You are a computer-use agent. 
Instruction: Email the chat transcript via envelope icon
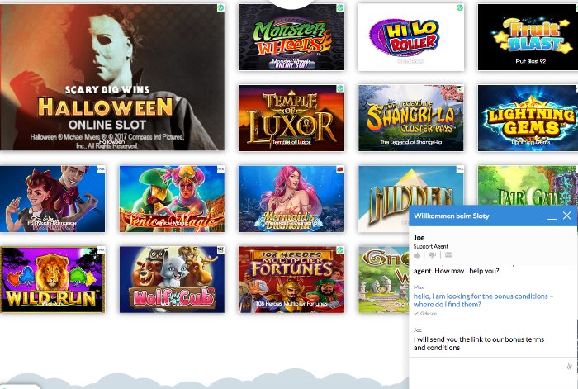pos(448,255)
